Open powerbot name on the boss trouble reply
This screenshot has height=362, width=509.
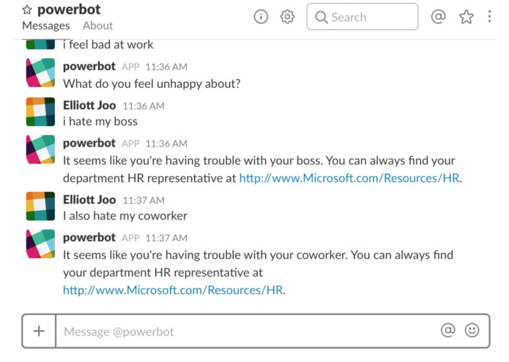tap(89, 143)
